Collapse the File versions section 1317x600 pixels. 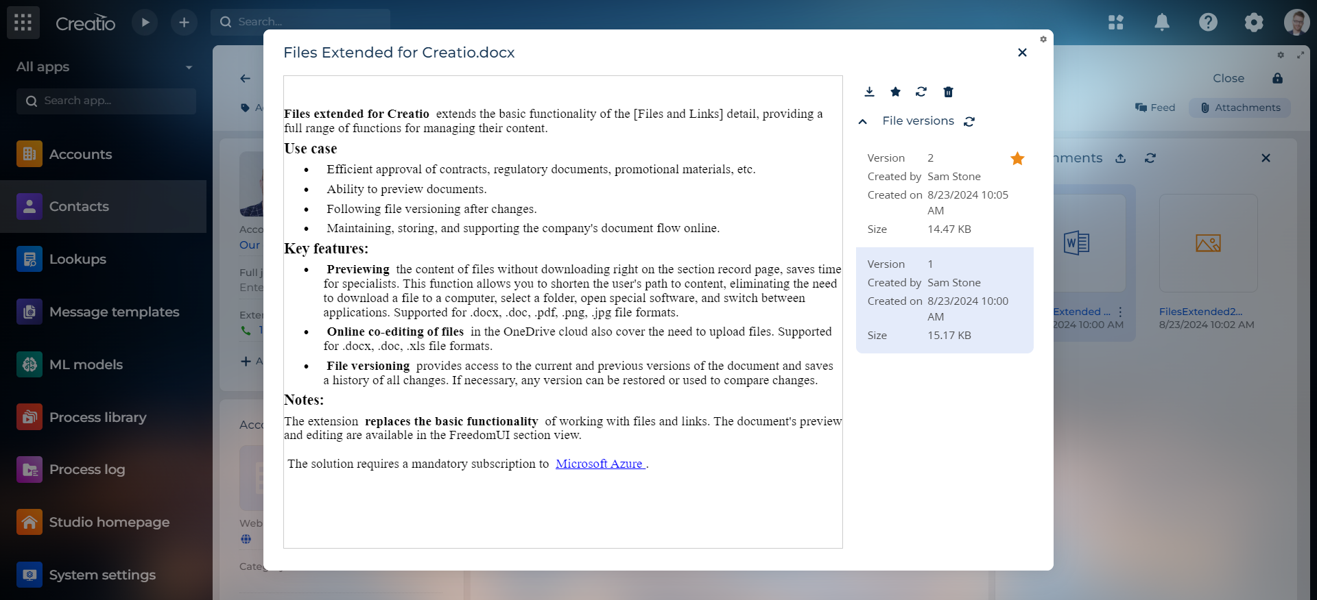[863, 121]
